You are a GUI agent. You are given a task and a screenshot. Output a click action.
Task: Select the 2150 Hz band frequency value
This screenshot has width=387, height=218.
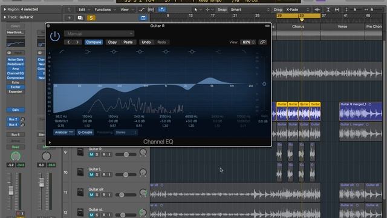point(165,116)
